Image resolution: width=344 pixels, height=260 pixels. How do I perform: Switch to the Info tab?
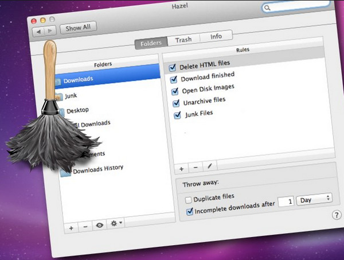click(x=216, y=37)
